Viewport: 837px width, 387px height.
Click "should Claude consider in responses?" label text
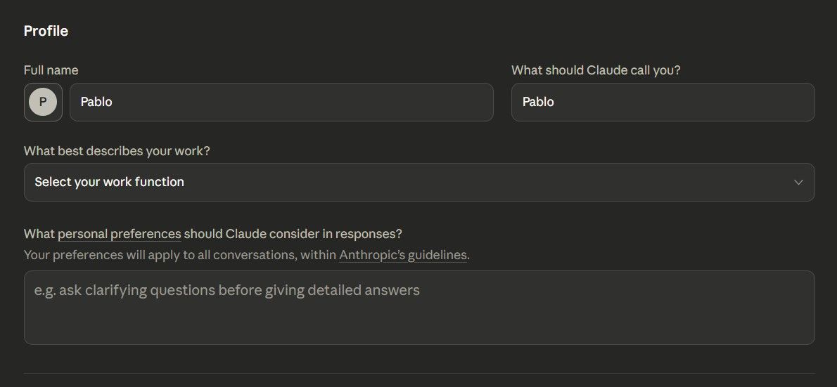(x=293, y=234)
